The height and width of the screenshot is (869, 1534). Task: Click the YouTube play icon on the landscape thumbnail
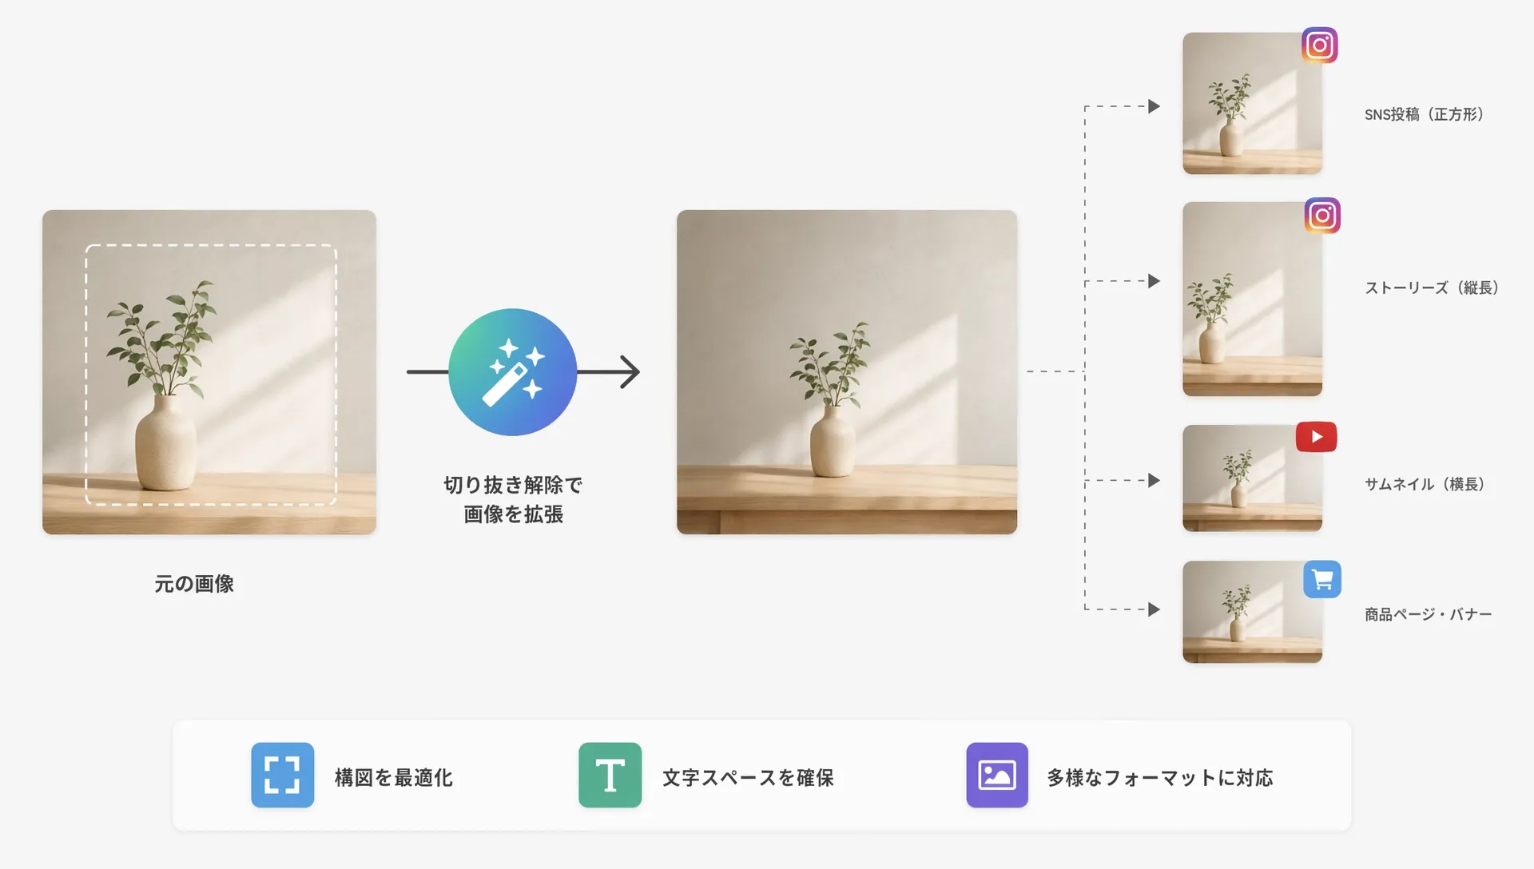click(x=1316, y=437)
